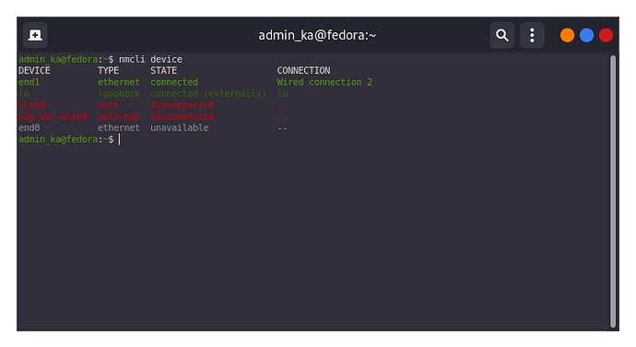Click the 'loopback' type entry
The height and width of the screenshot is (347, 636).
[x=119, y=94]
